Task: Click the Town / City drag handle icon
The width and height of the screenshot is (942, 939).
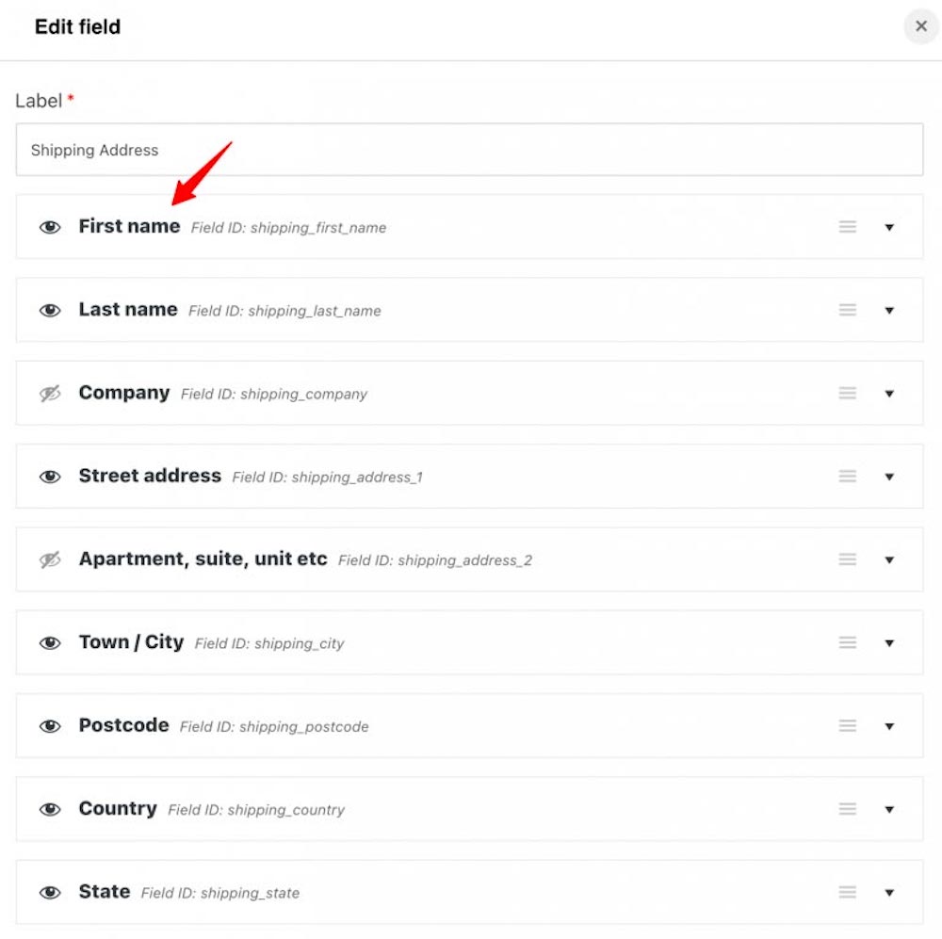Action: 847,643
